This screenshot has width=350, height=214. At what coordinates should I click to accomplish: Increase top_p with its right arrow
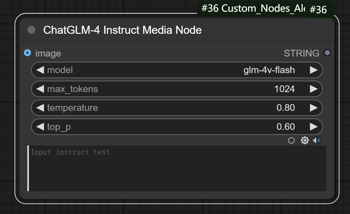[x=313, y=127]
